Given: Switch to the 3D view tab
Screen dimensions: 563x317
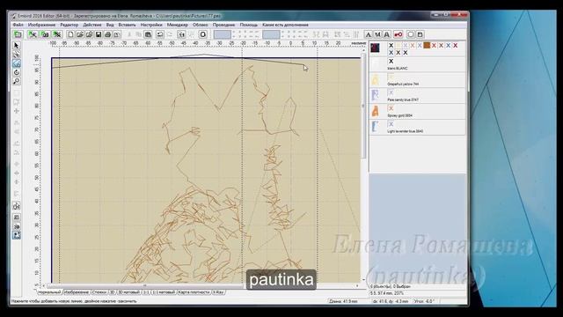Looking at the screenshot, I should point(112,292).
